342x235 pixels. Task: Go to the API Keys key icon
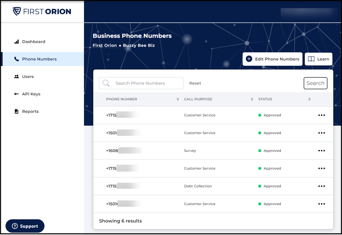pos(17,94)
